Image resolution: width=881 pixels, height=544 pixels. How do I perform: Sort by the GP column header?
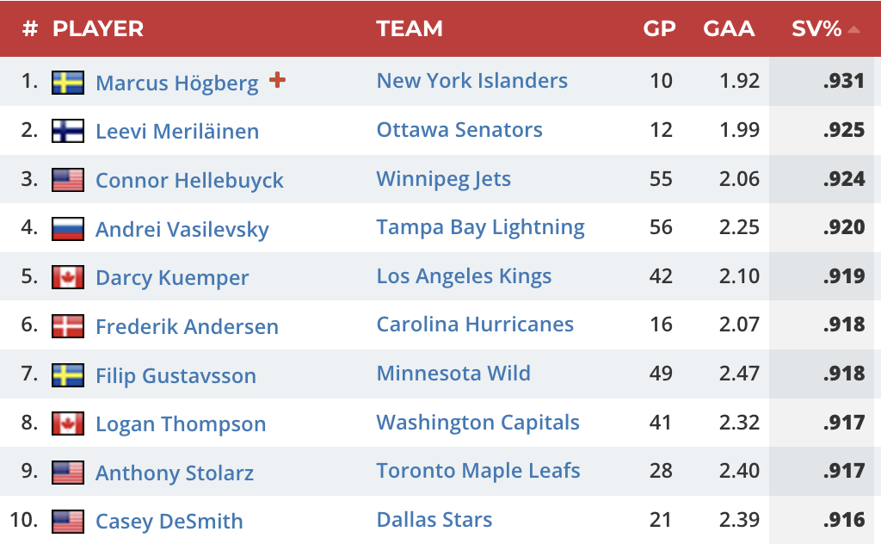[659, 28]
